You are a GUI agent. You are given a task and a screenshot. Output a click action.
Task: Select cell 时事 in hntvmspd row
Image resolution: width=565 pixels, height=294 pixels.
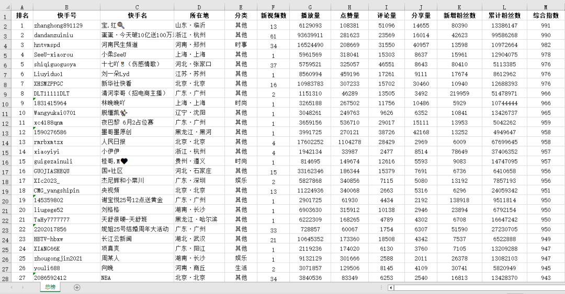coord(241,45)
